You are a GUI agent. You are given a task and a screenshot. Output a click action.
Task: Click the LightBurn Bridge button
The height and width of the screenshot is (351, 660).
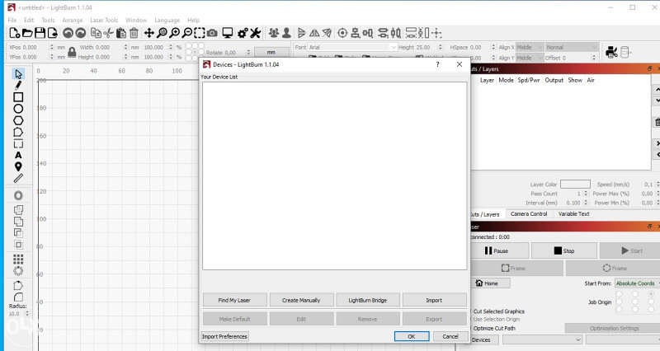367,300
